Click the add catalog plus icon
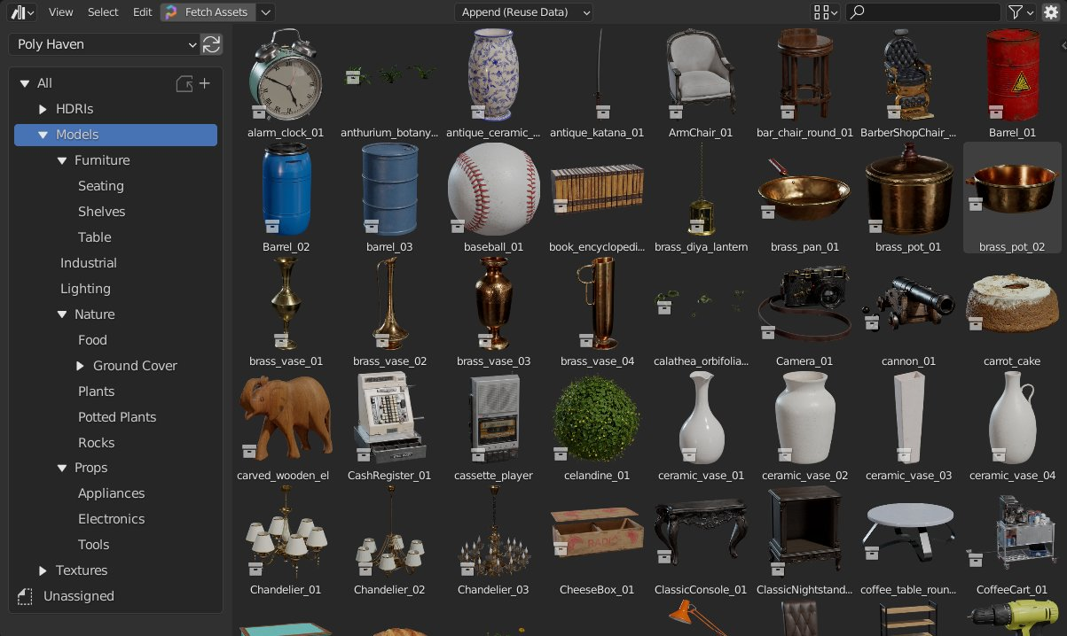 pos(204,83)
